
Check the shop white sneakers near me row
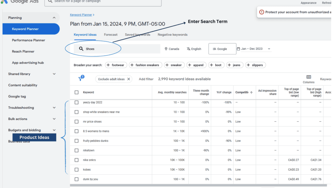point(76,112)
